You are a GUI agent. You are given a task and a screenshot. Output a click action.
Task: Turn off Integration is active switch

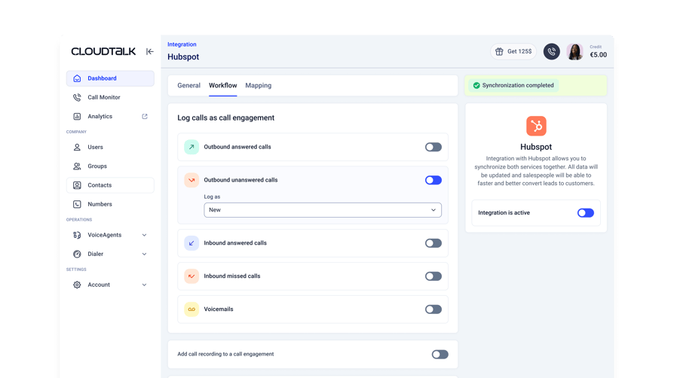point(586,213)
